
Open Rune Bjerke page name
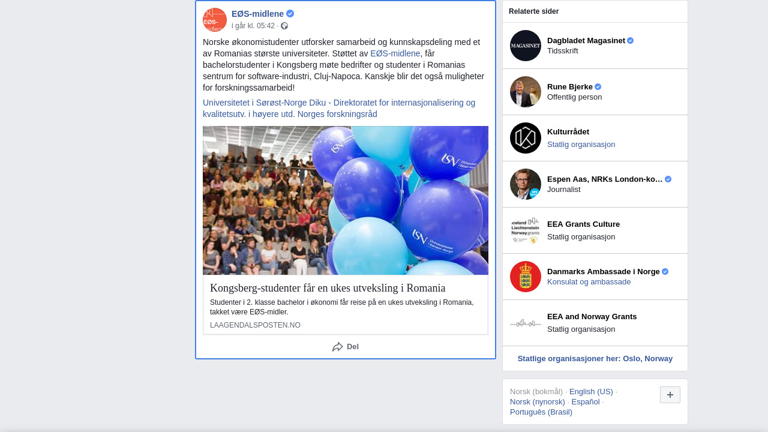point(570,87)
